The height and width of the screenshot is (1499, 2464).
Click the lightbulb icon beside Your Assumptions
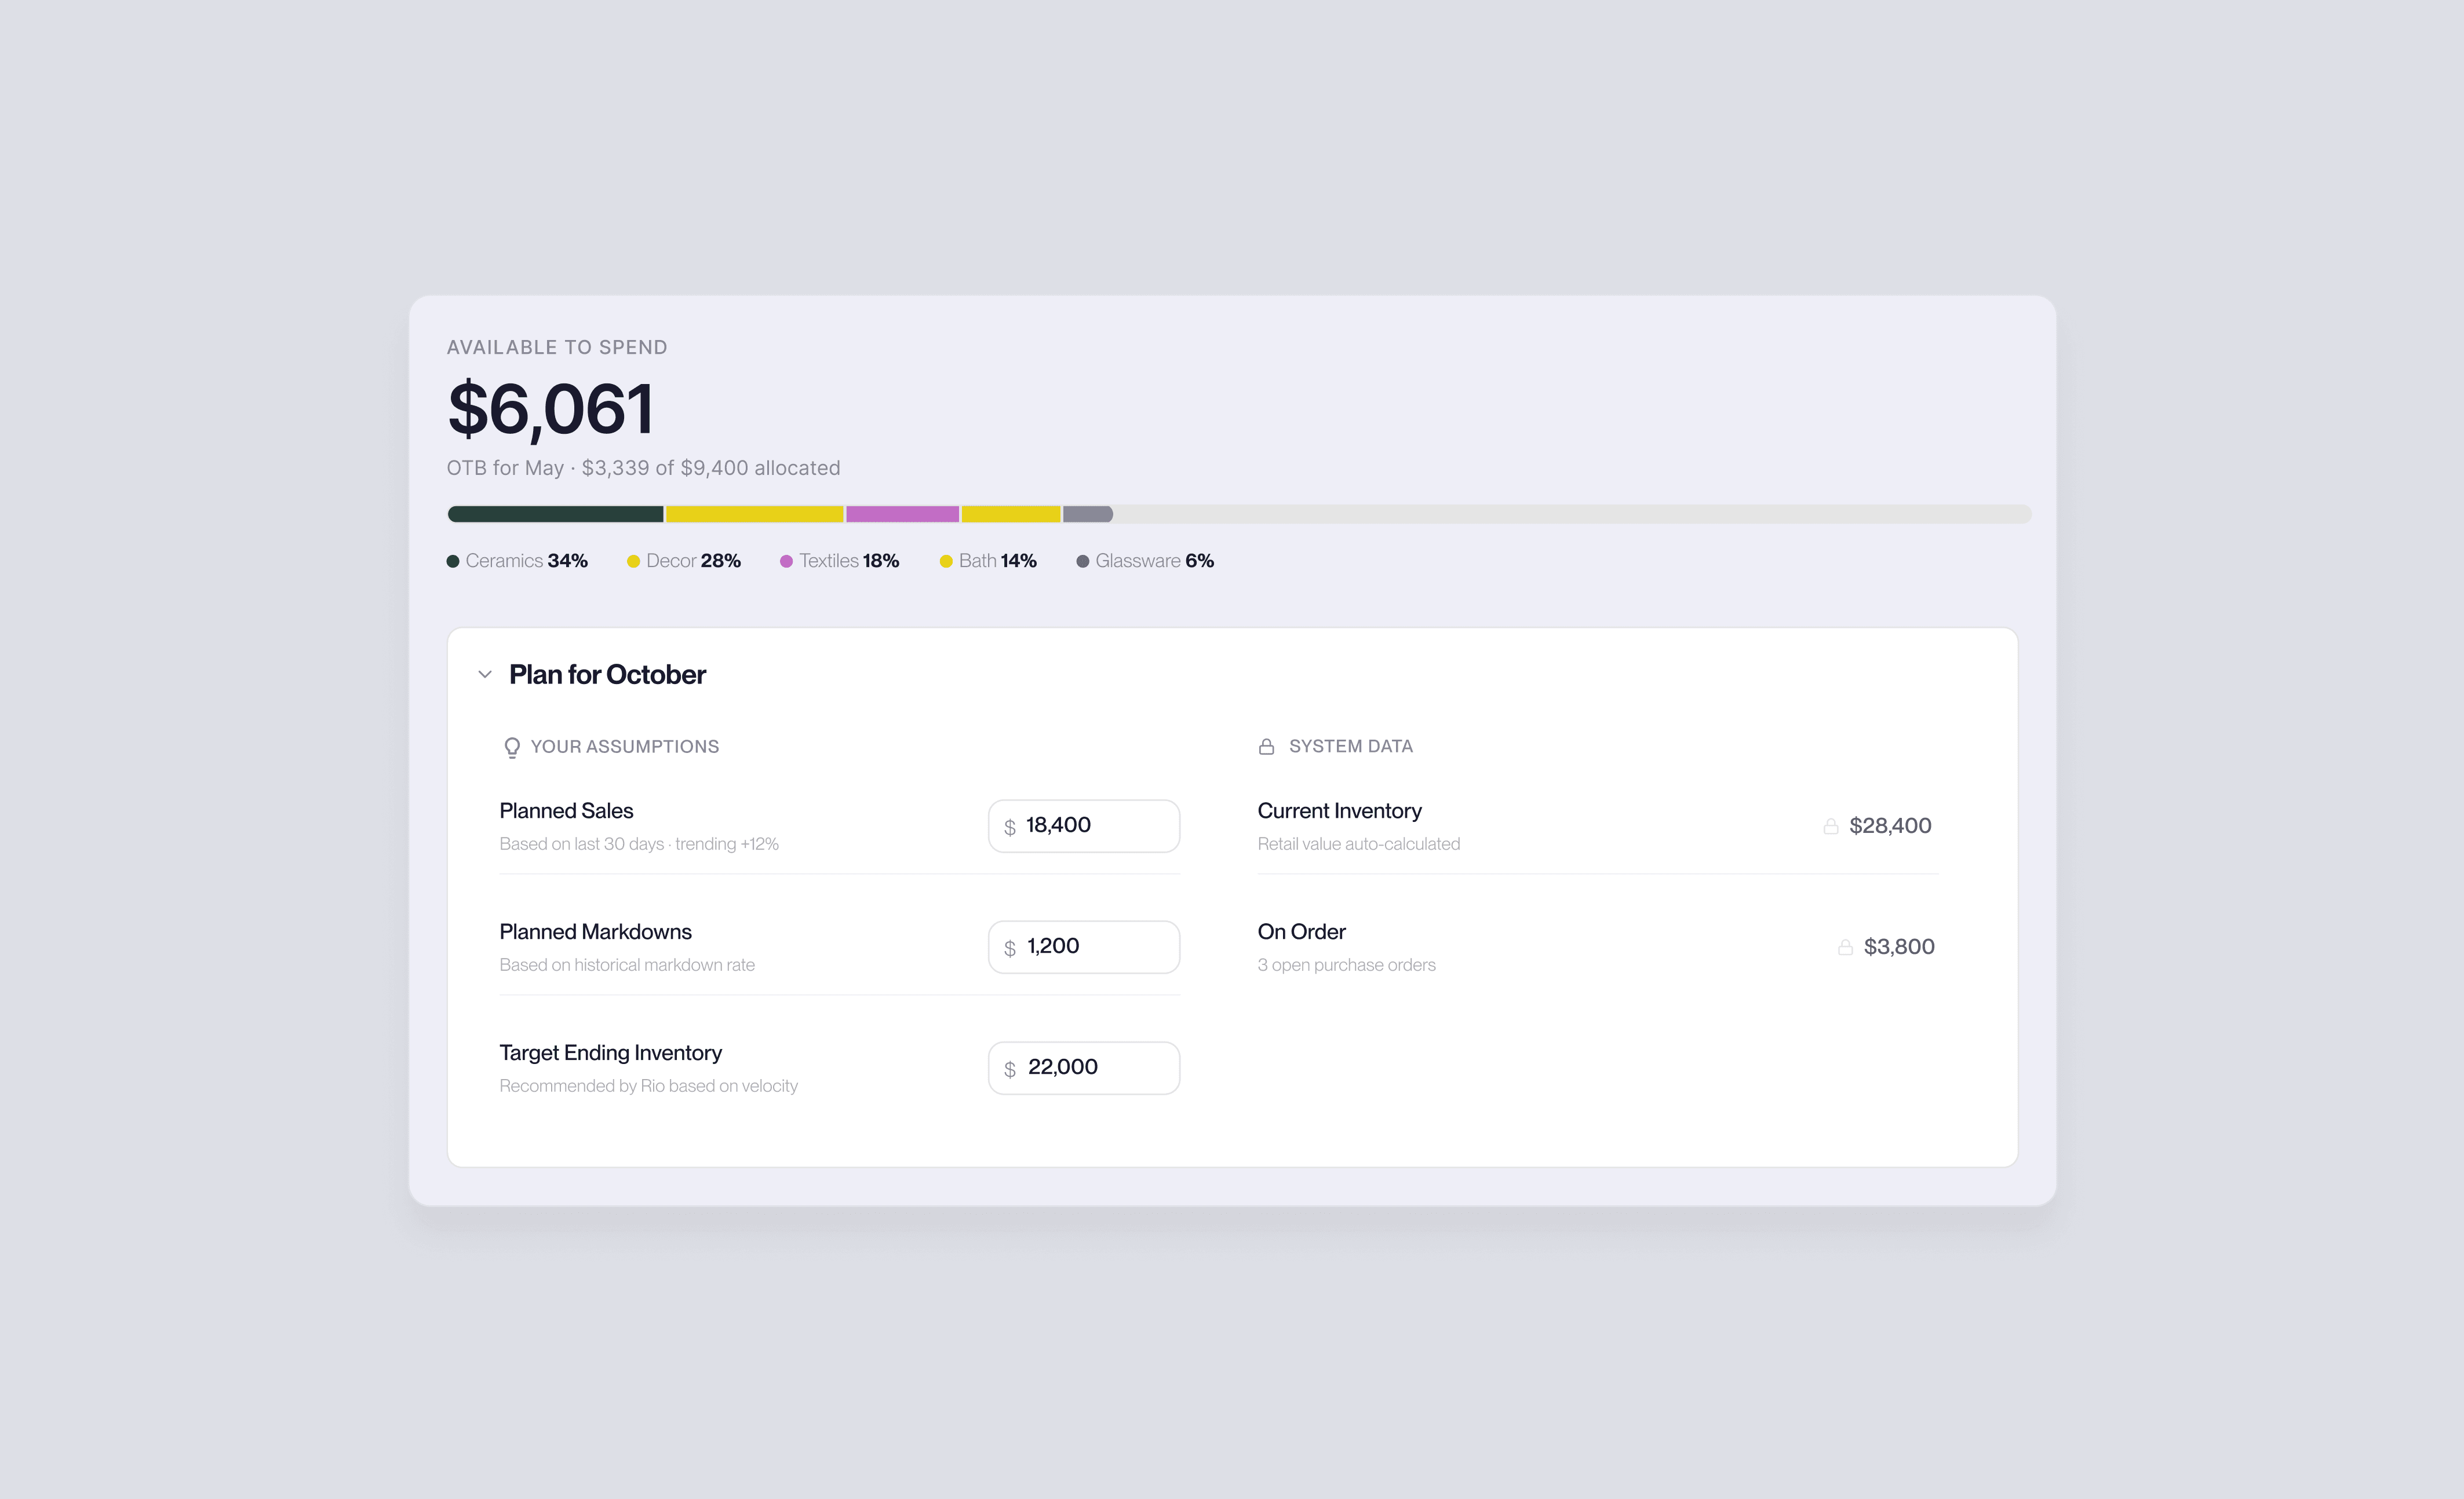(512, 748)
